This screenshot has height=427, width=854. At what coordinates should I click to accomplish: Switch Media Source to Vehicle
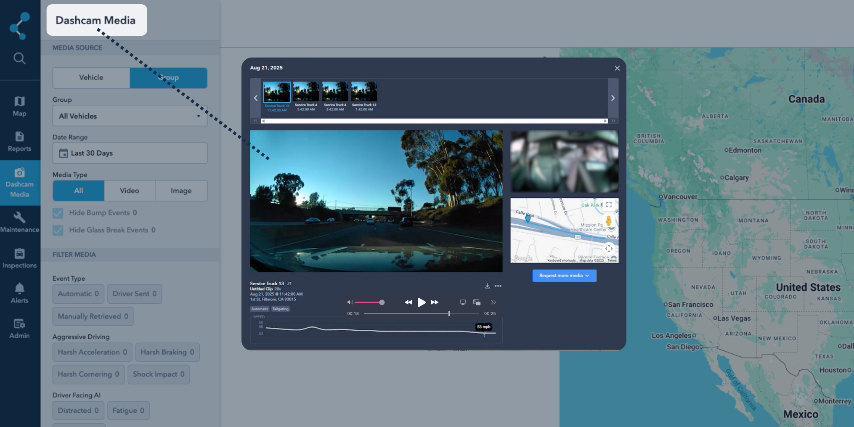[x=91, y=77]
